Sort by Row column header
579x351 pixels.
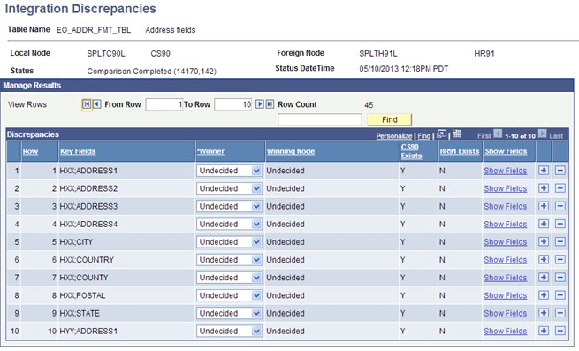30,151
